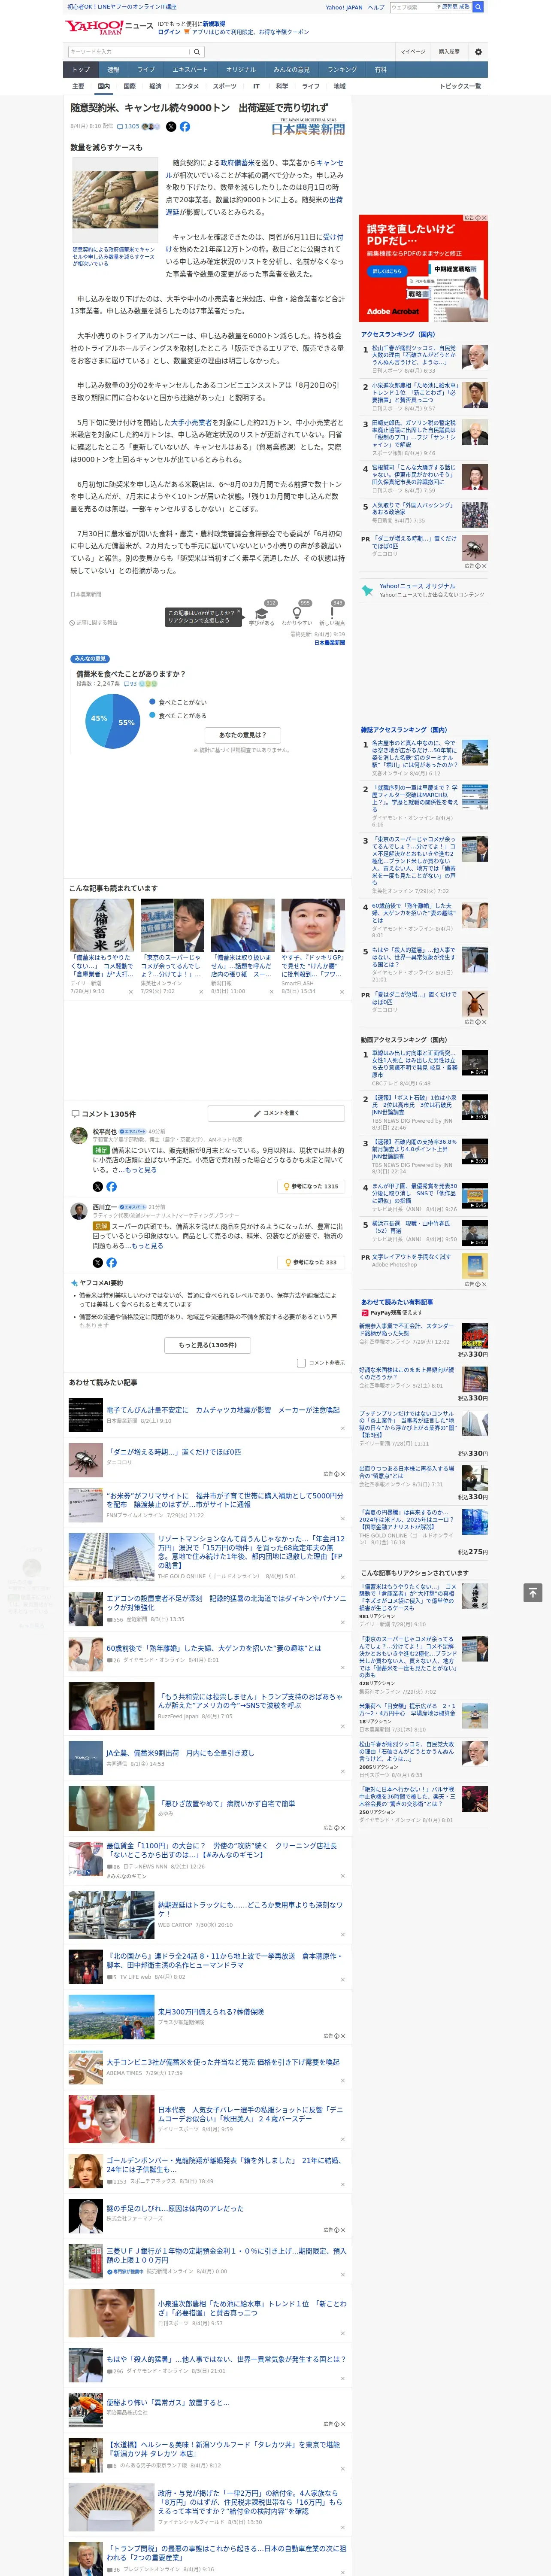Select the トップ navigation tab

pyautogui.click(x=81, y=70)
